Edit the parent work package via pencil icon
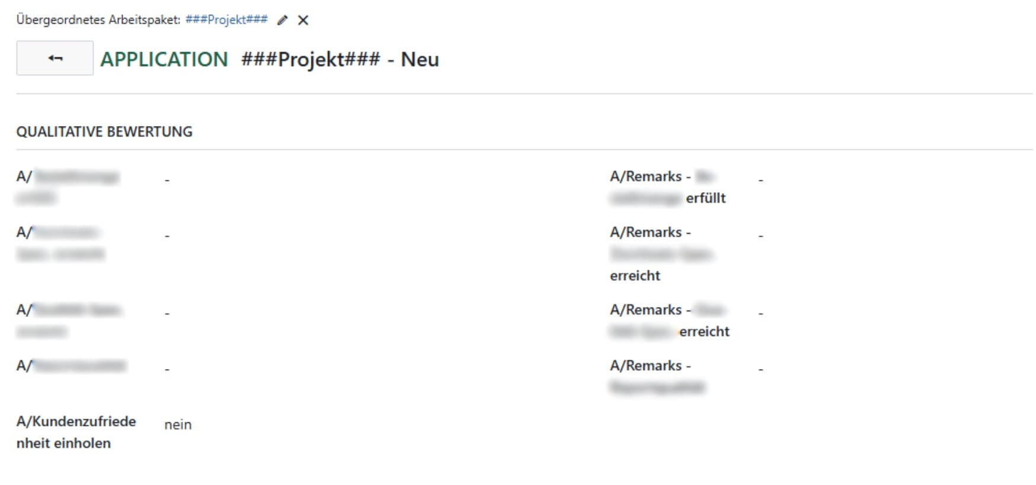1036x485 pixels. 282,20
